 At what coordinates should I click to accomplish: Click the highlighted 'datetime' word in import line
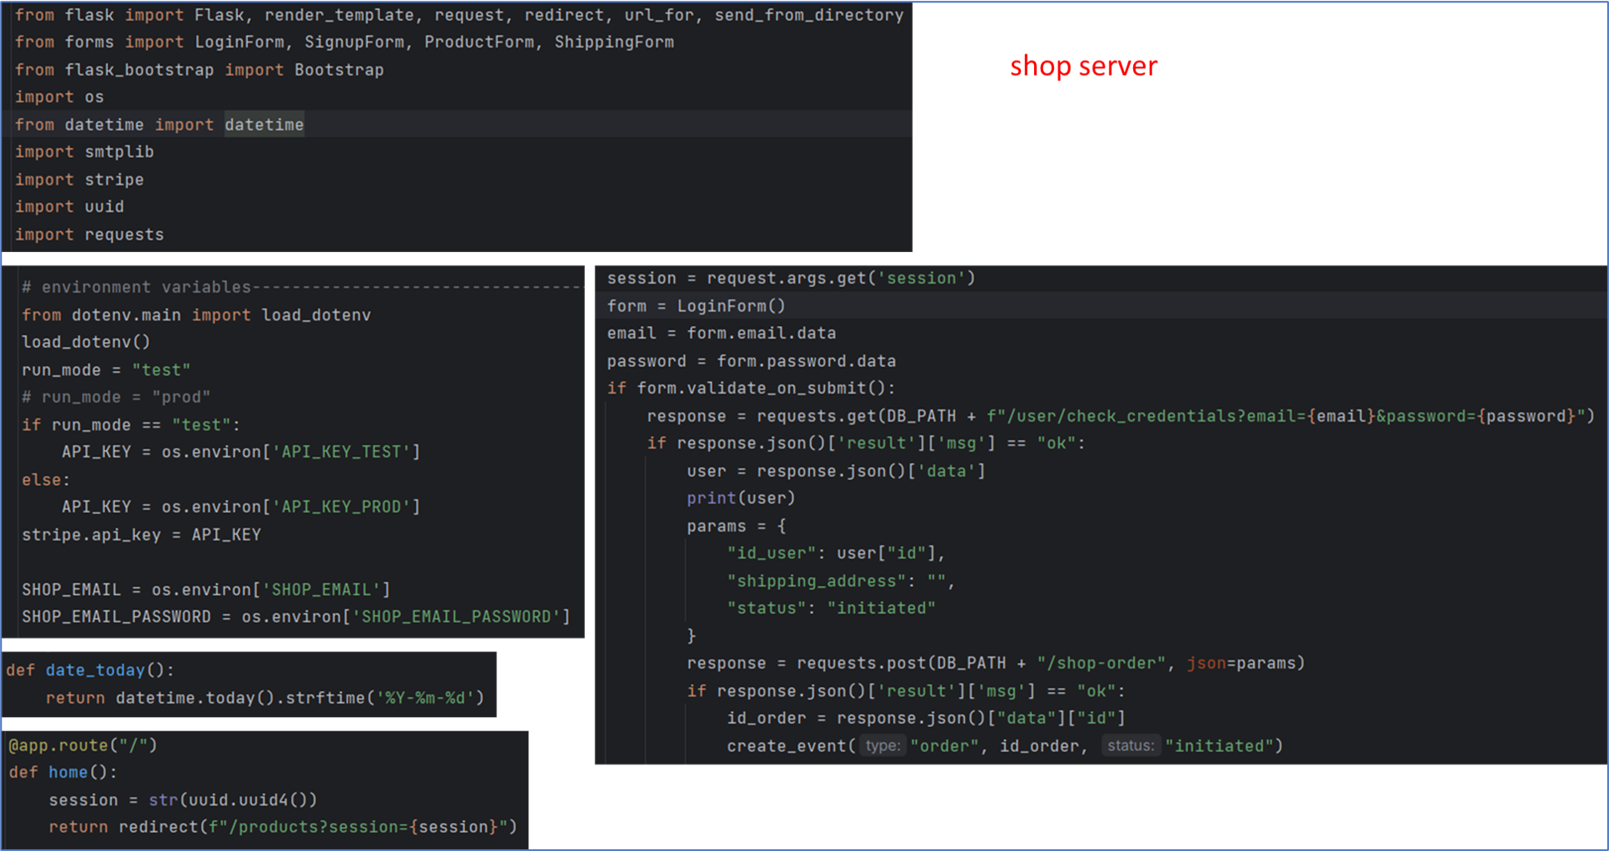(265, 125)
